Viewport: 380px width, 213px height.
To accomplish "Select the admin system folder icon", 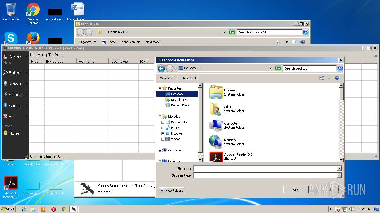I will pos(216,109).
